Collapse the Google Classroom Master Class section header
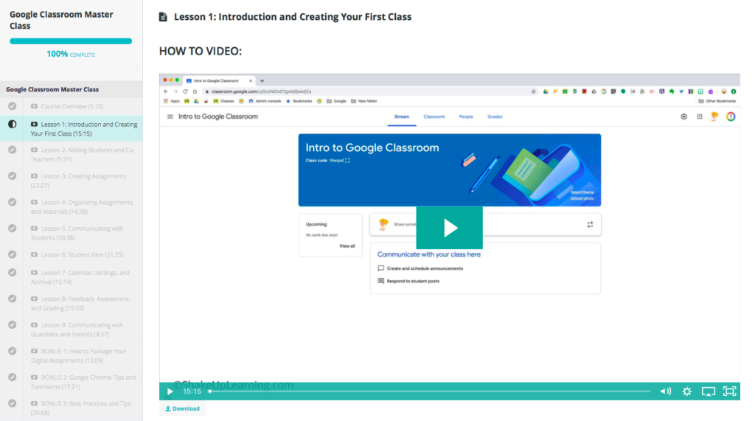This screenshot has width=755, height=421. pyautogui.click(x=52, y=89)
